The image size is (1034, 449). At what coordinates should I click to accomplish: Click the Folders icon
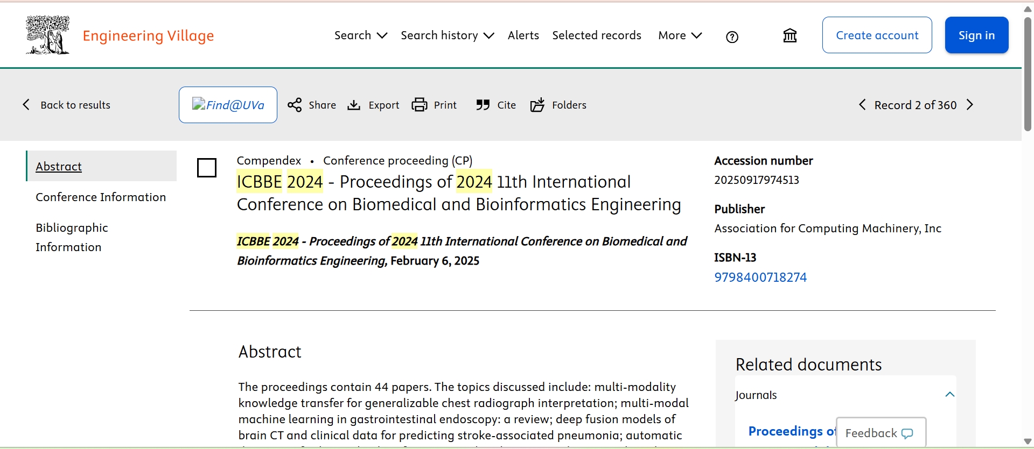click(x=537, y=105)
